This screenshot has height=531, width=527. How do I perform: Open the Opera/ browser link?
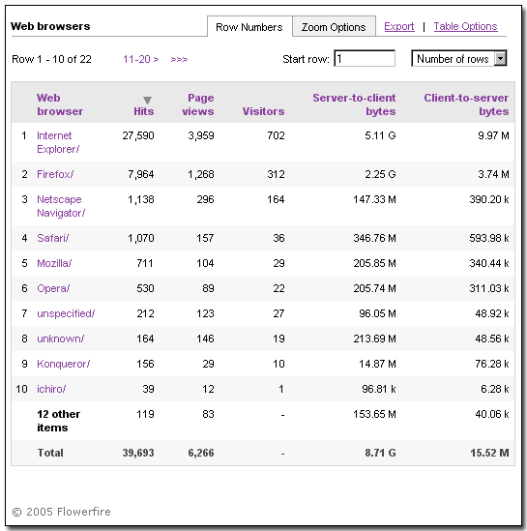53,288
